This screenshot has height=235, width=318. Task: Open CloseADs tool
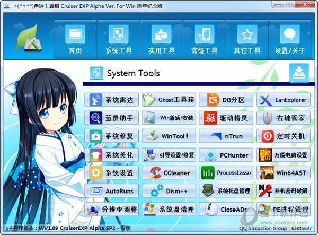click(226, 209)
